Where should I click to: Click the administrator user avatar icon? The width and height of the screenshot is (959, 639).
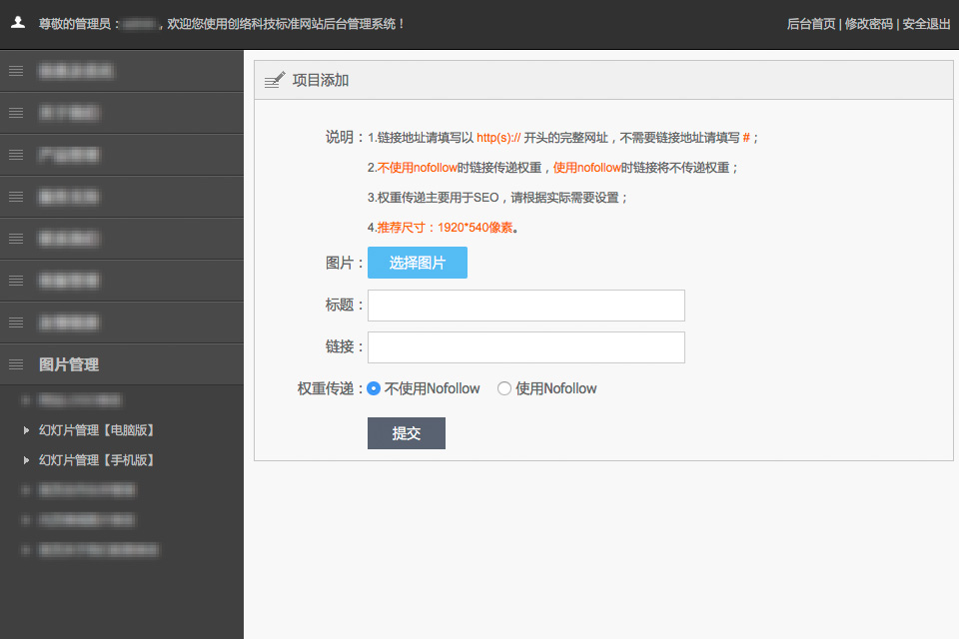coord(17,23)
